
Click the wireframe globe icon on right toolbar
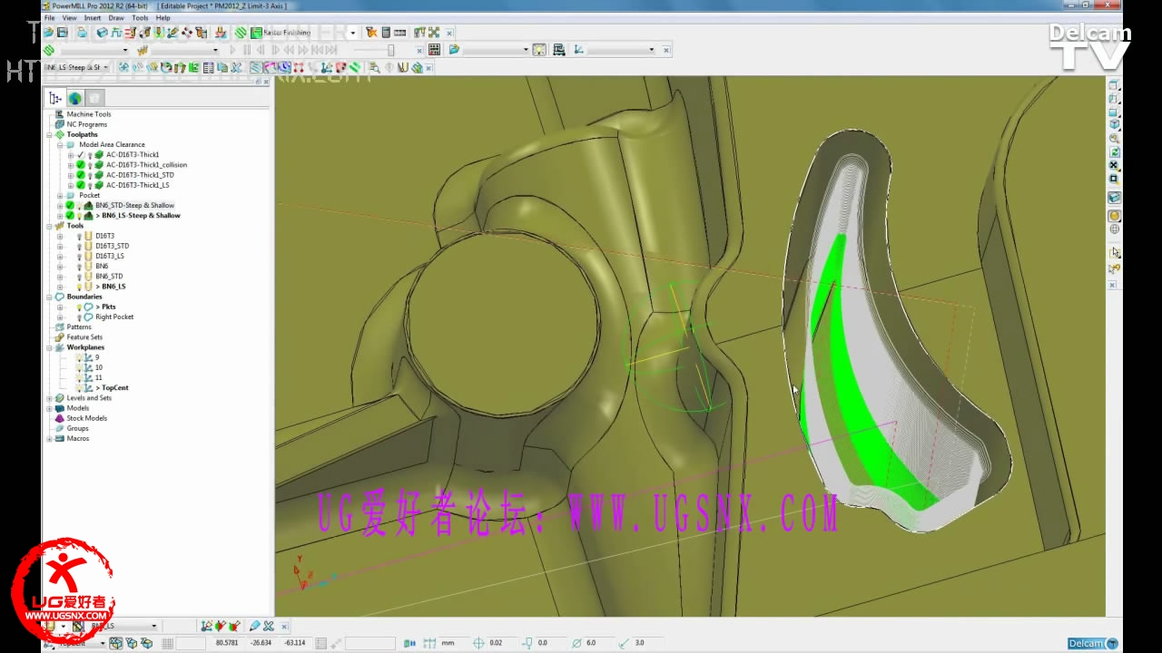[x=1114, y=229]
